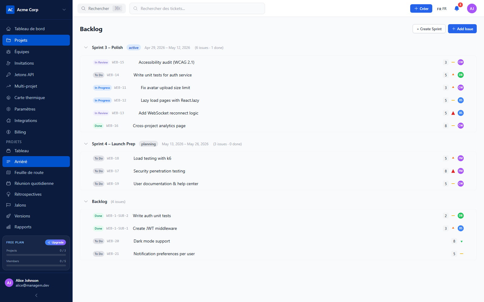Open In Progress status on WEB-11
Viewport: 484px width, 302px height.
102,88
